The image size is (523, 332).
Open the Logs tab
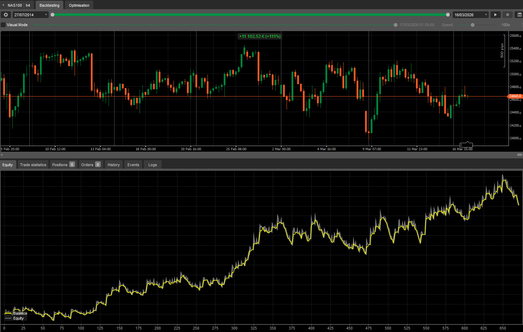click(x=152, y=164)
